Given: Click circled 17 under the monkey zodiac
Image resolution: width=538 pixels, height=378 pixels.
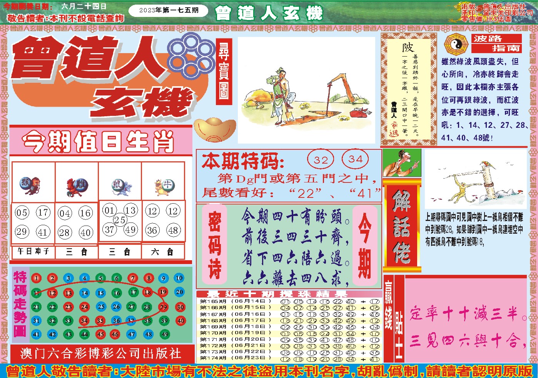Looking at the screenshot, I should point(43,212).
